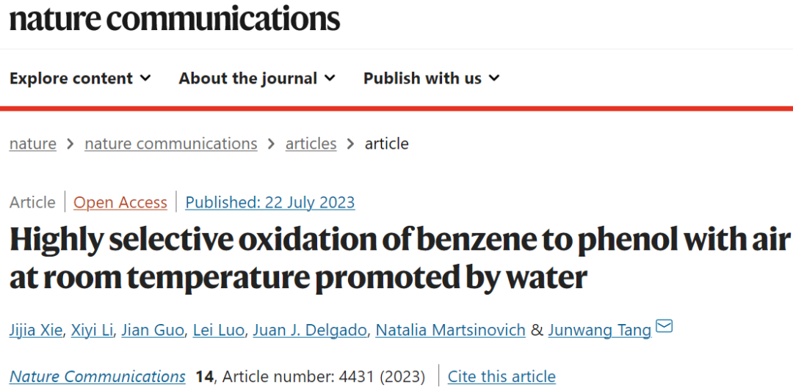Viewport: 793px width, 390px height.
Task: Open the Published: 22 July 2023 link
Action: click(270, 202)
